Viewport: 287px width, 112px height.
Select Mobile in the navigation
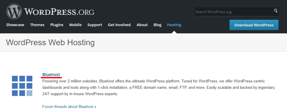click(x=75, y=25)
